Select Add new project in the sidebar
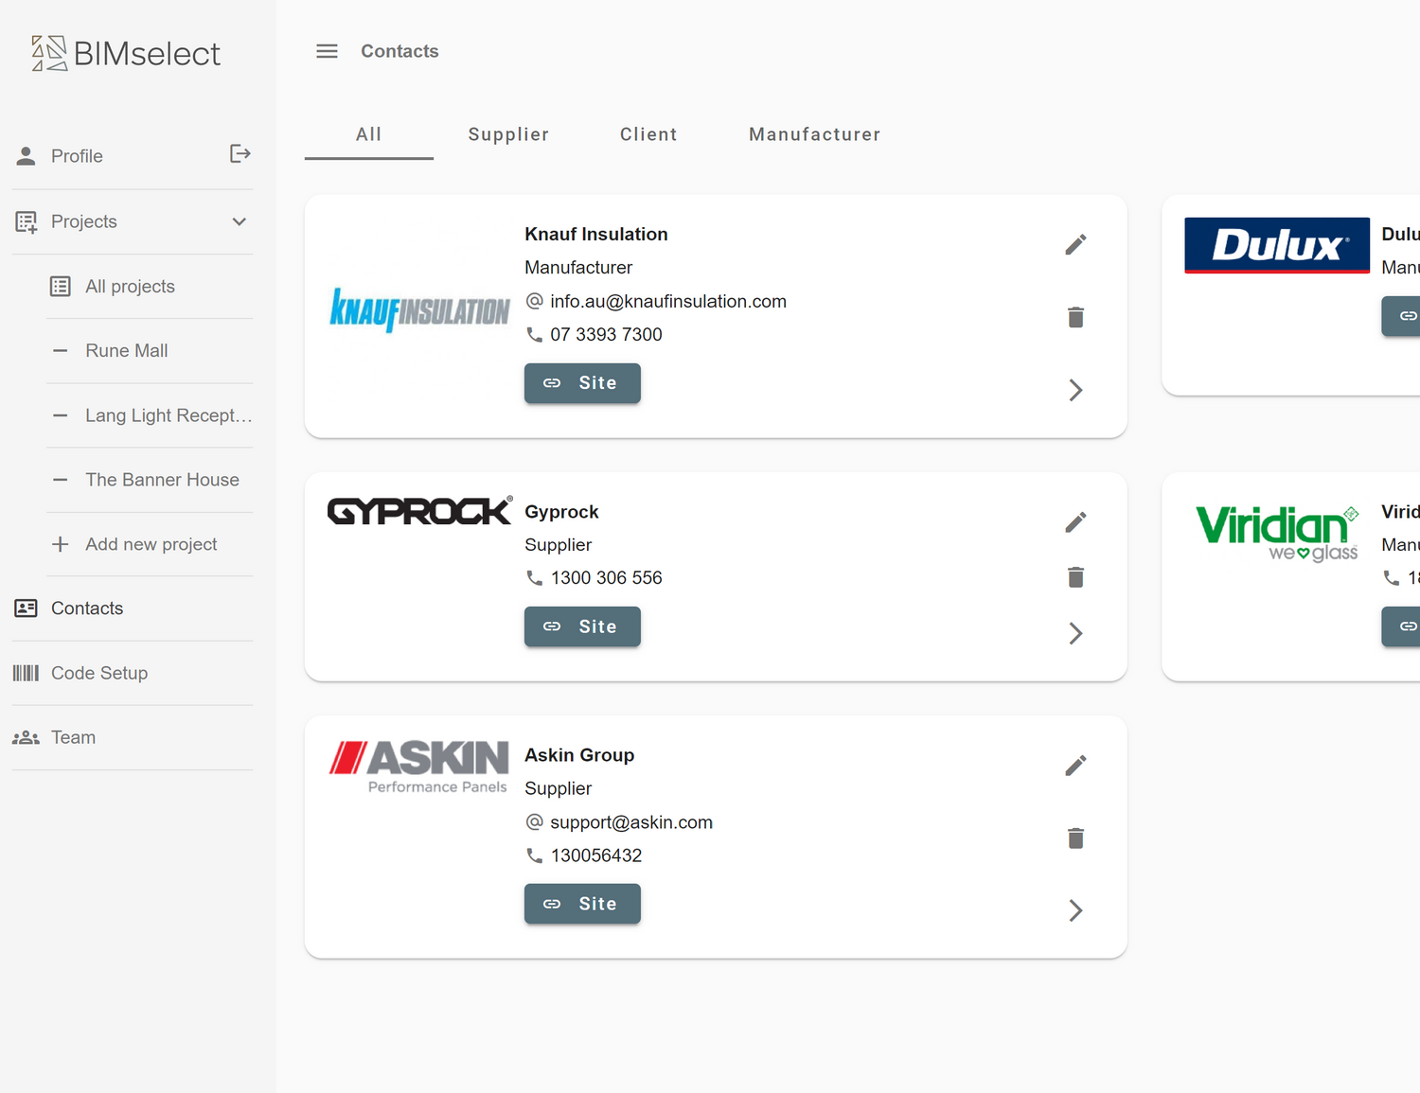1420x1093 pixels. (x=151, y=544)
